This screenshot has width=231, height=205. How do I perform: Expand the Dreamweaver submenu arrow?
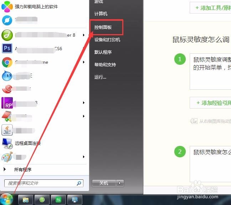click(84, 35)
